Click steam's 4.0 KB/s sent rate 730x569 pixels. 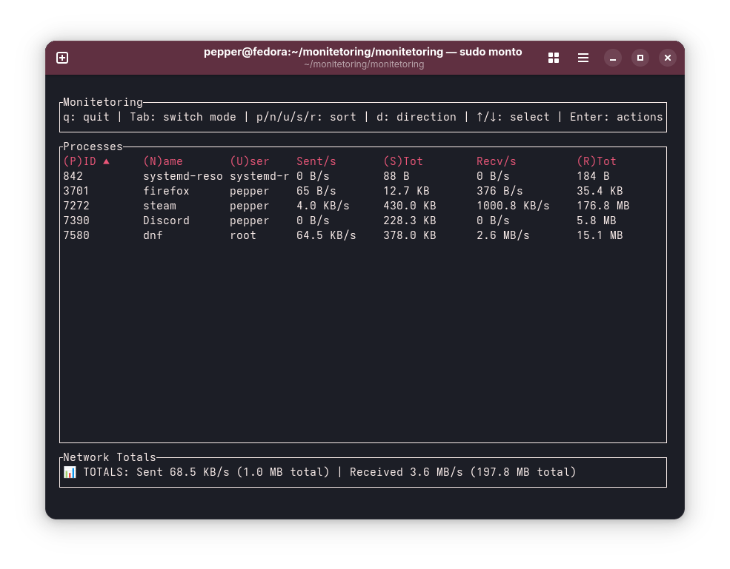click(323, 206)
